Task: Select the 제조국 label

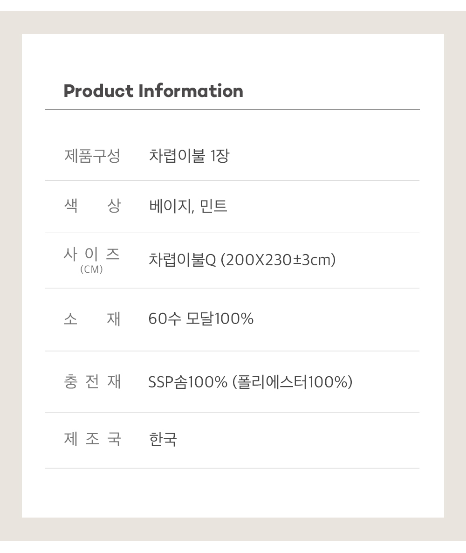Action: pyautogui.click(x=92, y=439)
